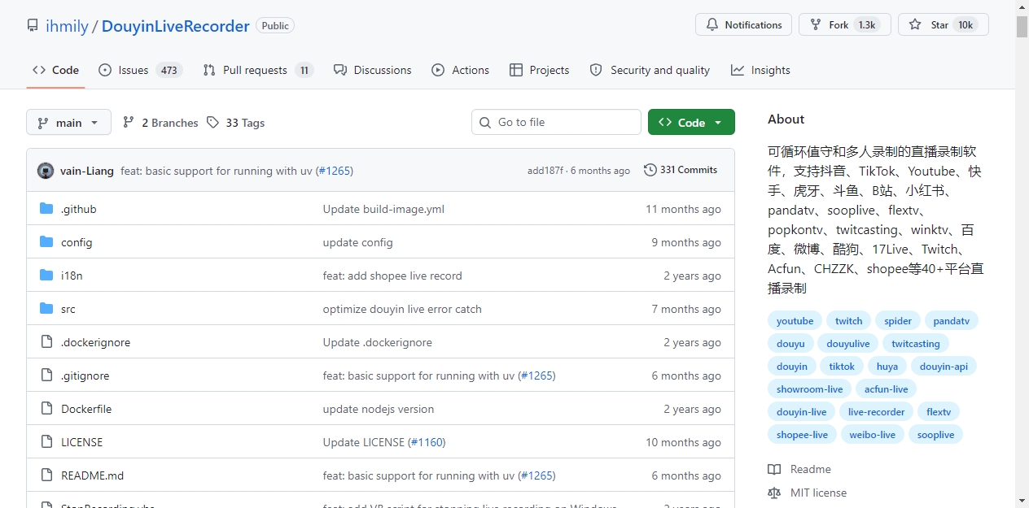
Task: Switch to the Projects tab
Action: pyautogui.click(x=539, y=70)
